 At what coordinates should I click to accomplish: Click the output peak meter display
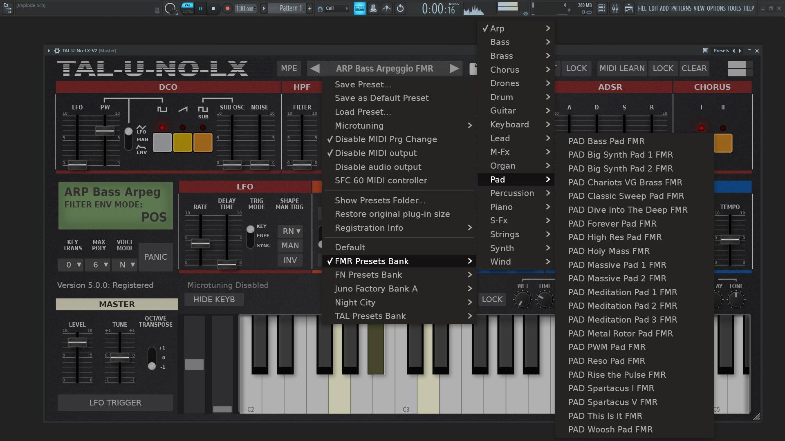pos(507,7)
